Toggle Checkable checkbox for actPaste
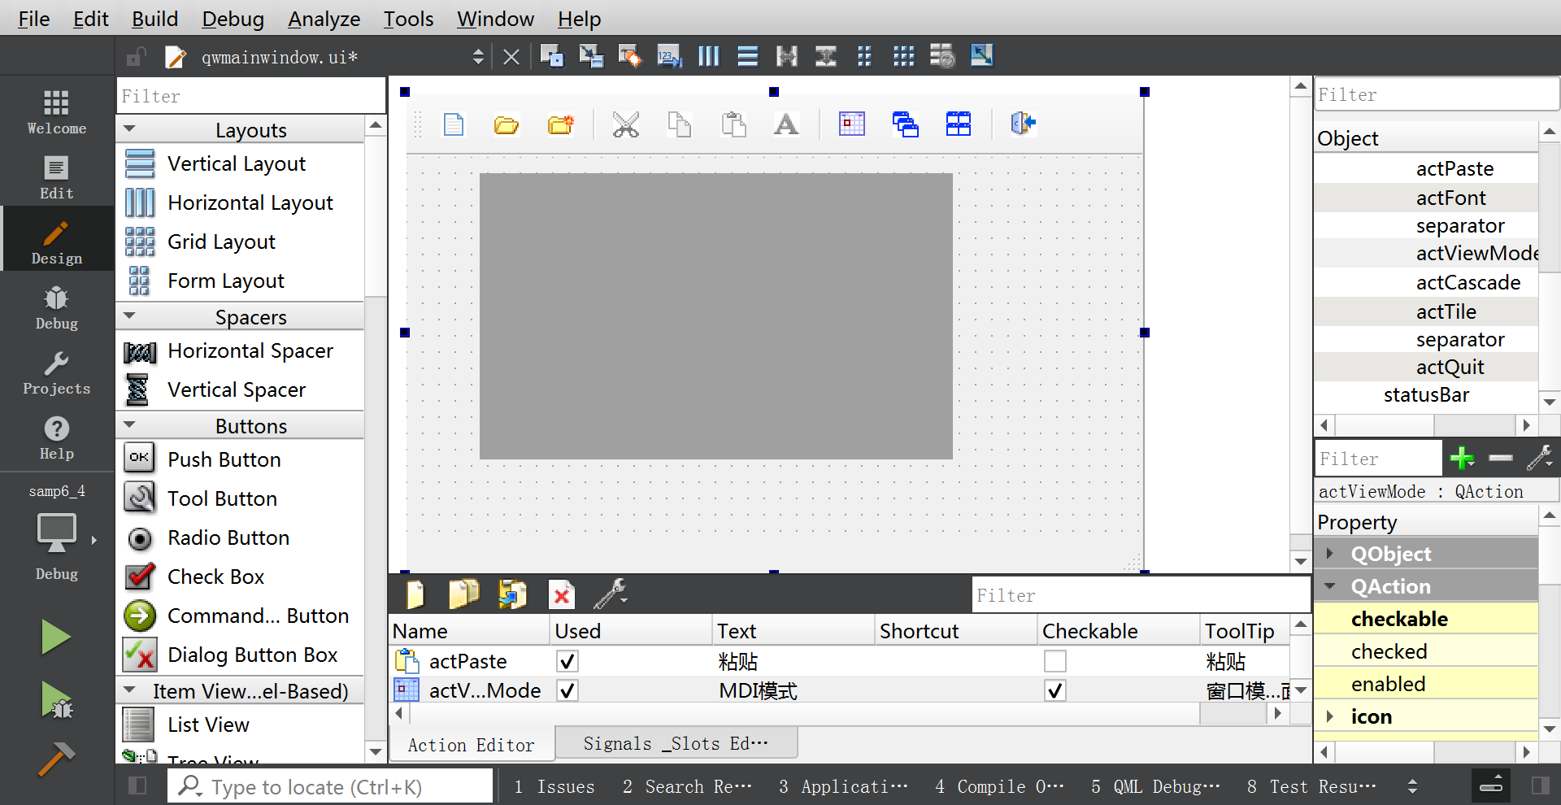Screen dimensions: 1561x805 (1054, 661)
